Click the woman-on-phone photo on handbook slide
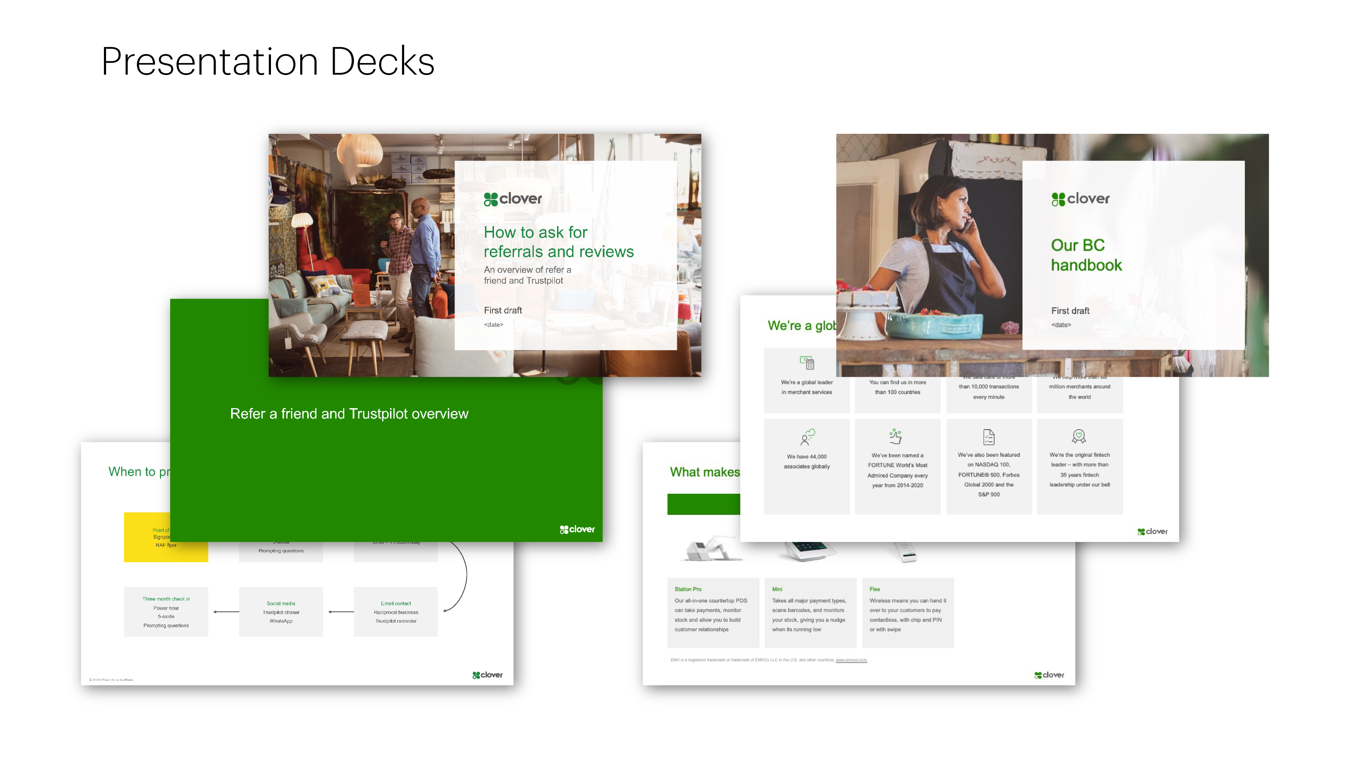 tap(929, 255)
